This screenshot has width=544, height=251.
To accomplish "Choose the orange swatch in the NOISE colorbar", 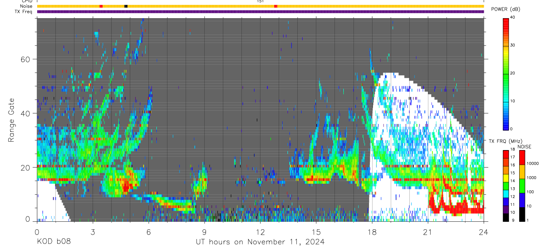I will click(x=522, y=171).
